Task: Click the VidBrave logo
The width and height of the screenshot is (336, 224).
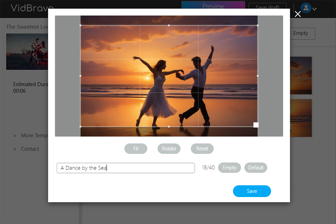Action: (x=31, y=8)
